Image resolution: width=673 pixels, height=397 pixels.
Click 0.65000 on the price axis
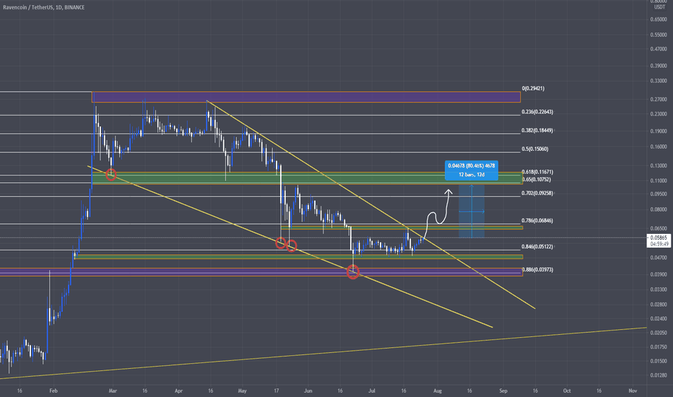pyautogui.click(x=659, y=19)
